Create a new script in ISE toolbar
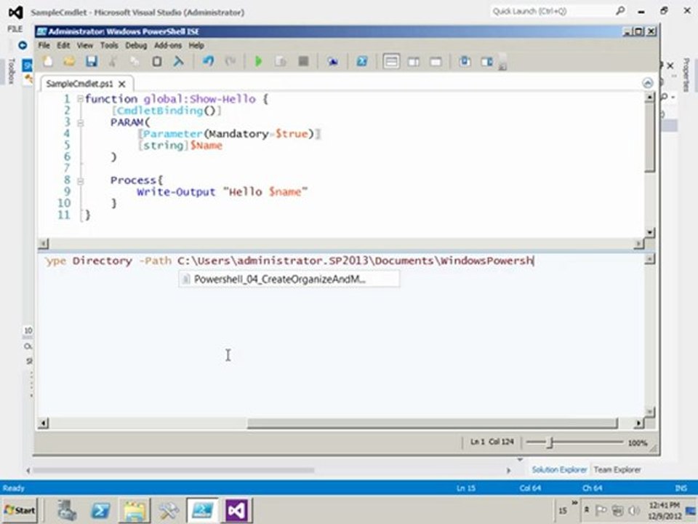The height and width of the screenshot is (524, 698). pos(48,61)
